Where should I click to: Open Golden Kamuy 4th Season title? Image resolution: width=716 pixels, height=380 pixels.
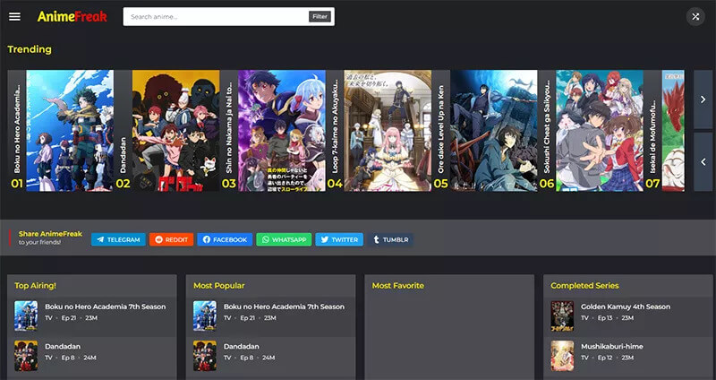pos(626,307)
